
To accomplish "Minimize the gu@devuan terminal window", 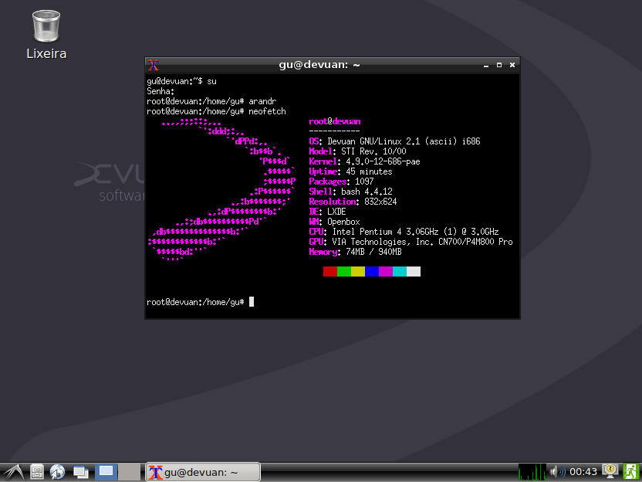I will pos(486,65).
